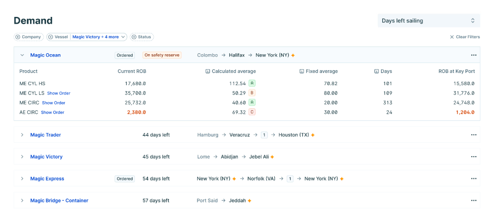Image resolution: width=494 pixels, height=222 pixels.
Task: Open the three-dot menu for Magic Trader
Action: click(473, 135)
